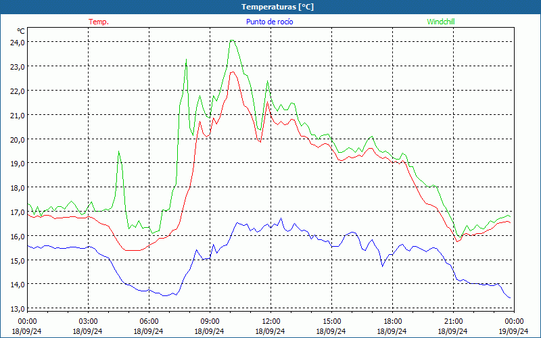Image resolution: width=541 pixels, height=338 pixels.
Task: Click the 18:00 time axis label
Action: point(393,322)
